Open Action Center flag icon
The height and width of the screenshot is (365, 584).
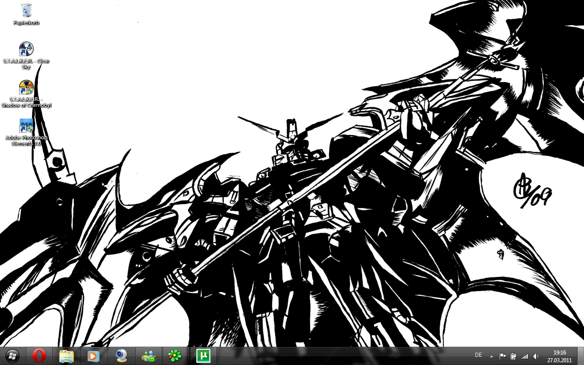click(x=502, y=356)
